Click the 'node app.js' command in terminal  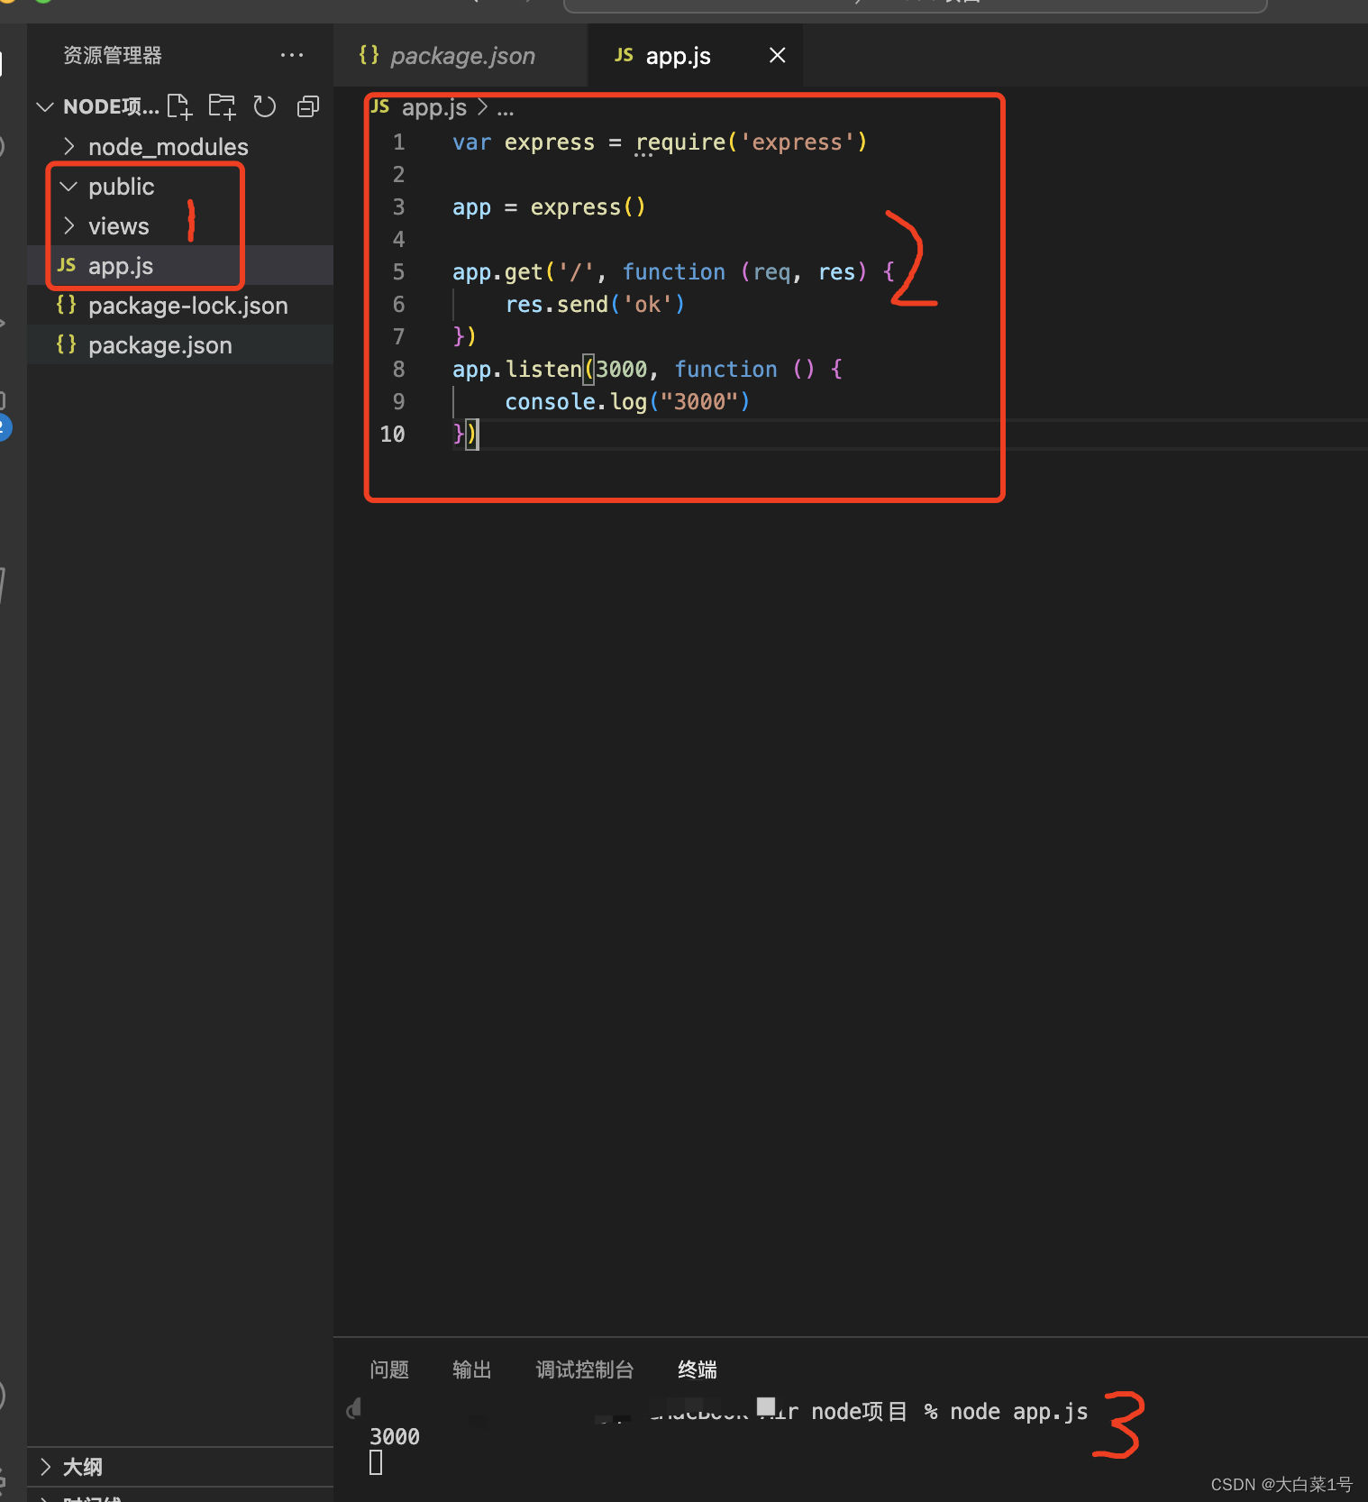[x=1019, y=1412]
